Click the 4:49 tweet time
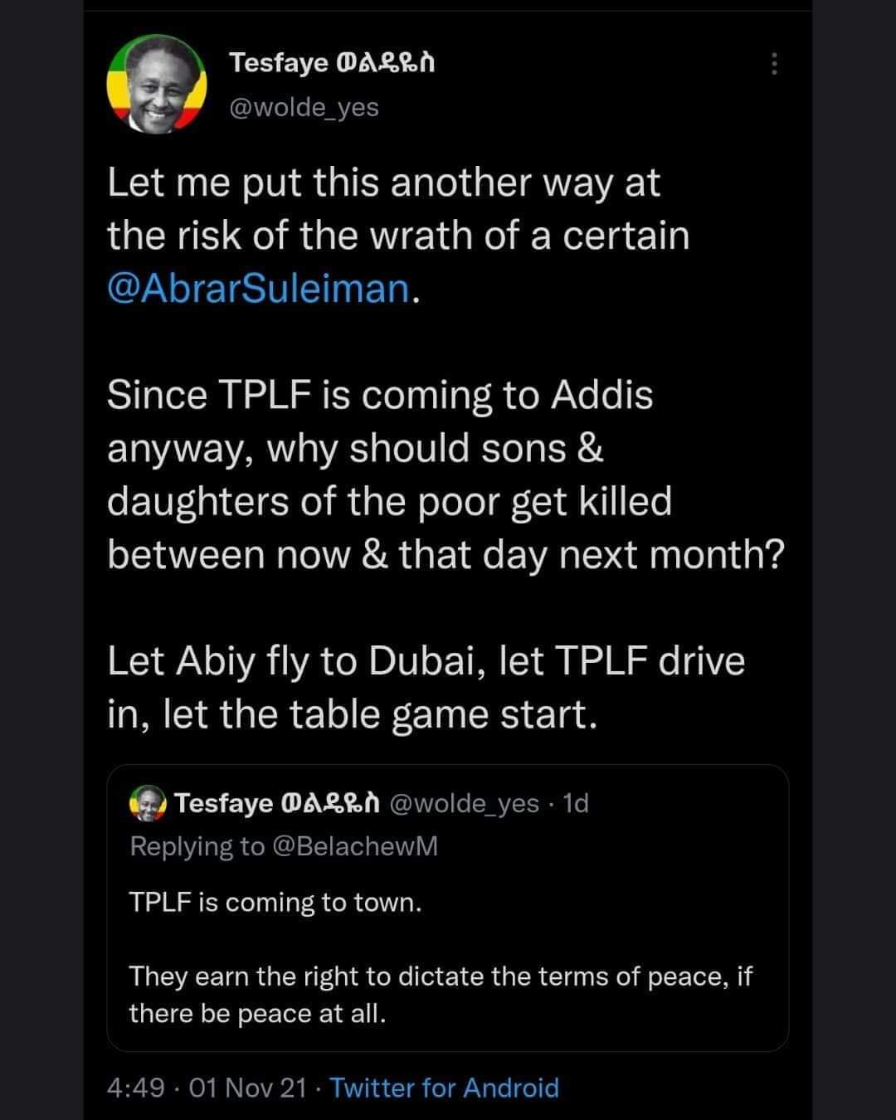The width and height of the screenshot is (896, 1120). 136,1088
